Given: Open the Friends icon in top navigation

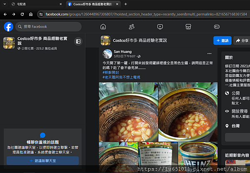Looking at the screenshot, I should point(132,27).
